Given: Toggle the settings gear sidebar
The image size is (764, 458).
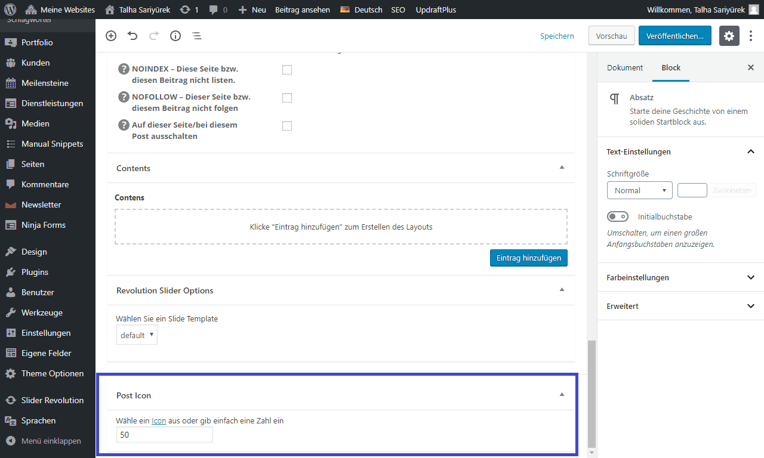Looking at the screenshot, I should [x=729, y=36].
